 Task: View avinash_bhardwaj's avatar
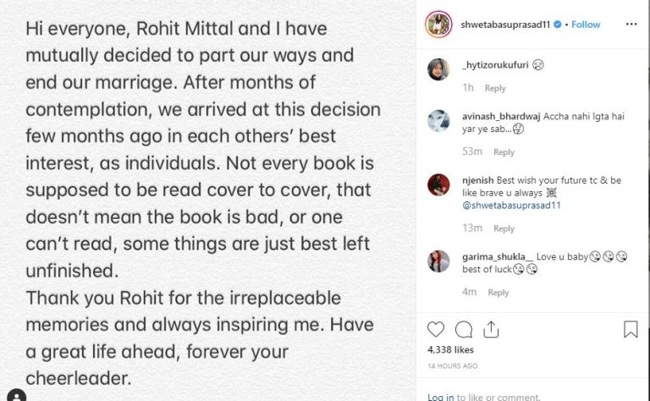click(x=438, y=122)
